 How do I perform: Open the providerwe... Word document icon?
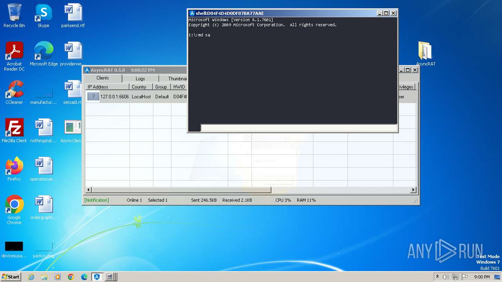point(73,54)
